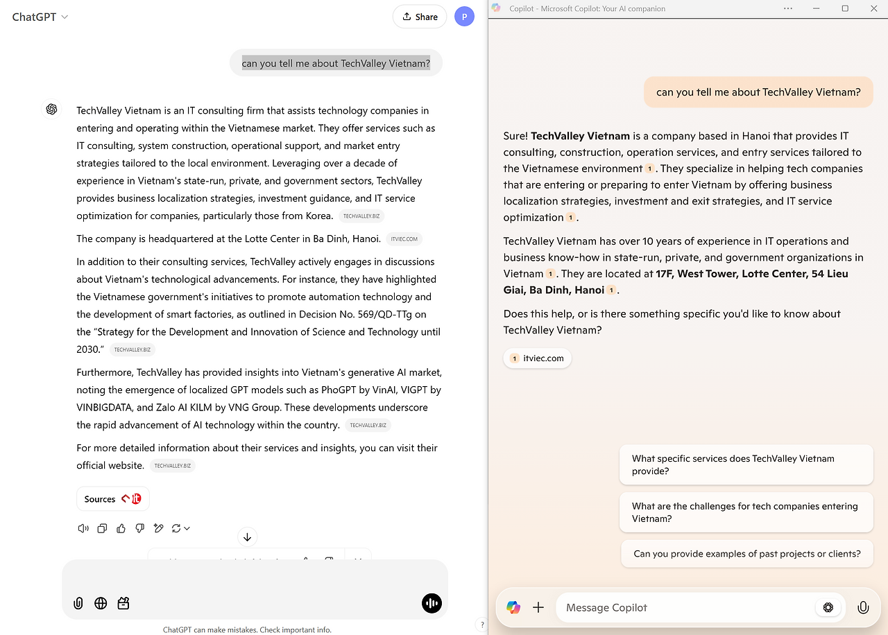This screenshot has height=635, width=888.
Task: Open the Sources panel for the ChatGPT answer
Action: click(112, 498)
